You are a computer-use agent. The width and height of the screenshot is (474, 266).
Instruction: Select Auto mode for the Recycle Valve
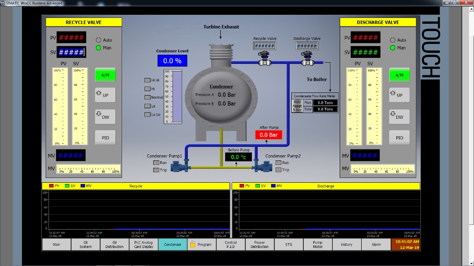[99, 40]
